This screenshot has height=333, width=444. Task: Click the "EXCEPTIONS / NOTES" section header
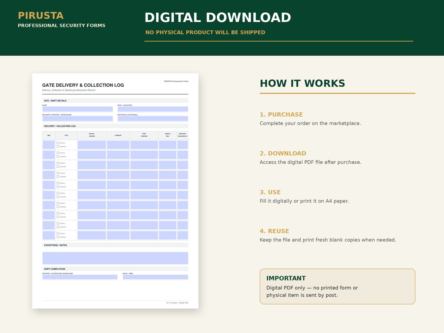(x=56, y=245)
